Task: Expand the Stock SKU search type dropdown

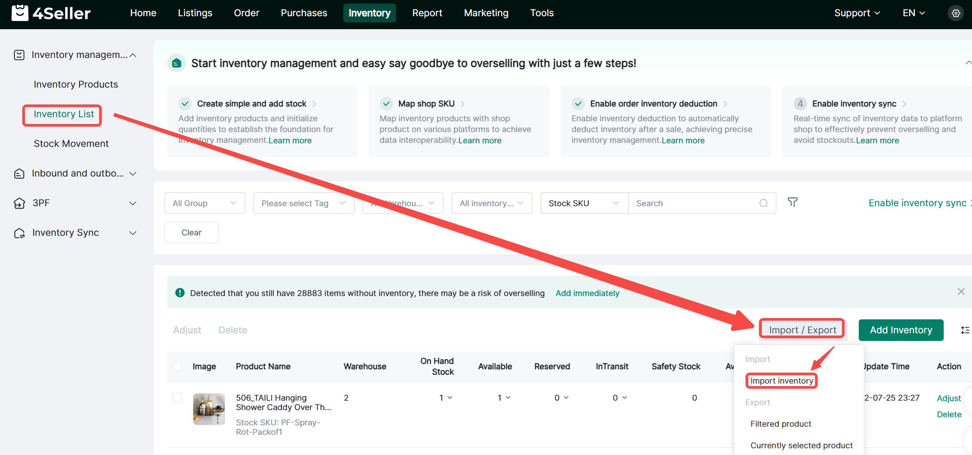Action: 584,203
